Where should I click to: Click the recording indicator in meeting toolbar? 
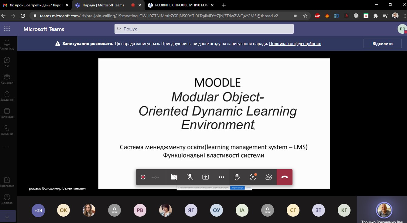pos(143,177)
